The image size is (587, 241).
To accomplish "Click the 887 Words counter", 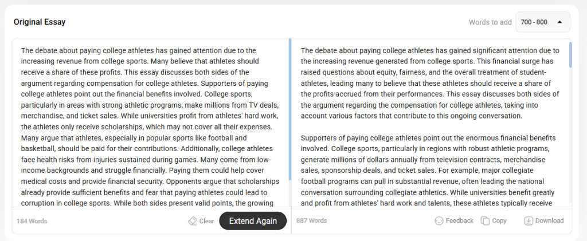I will (x=312, y=220).
